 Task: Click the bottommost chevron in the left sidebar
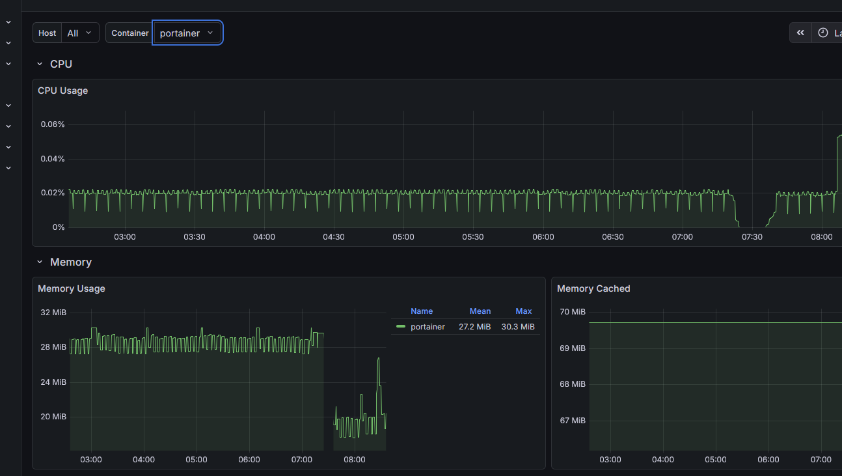coord(8,168)
